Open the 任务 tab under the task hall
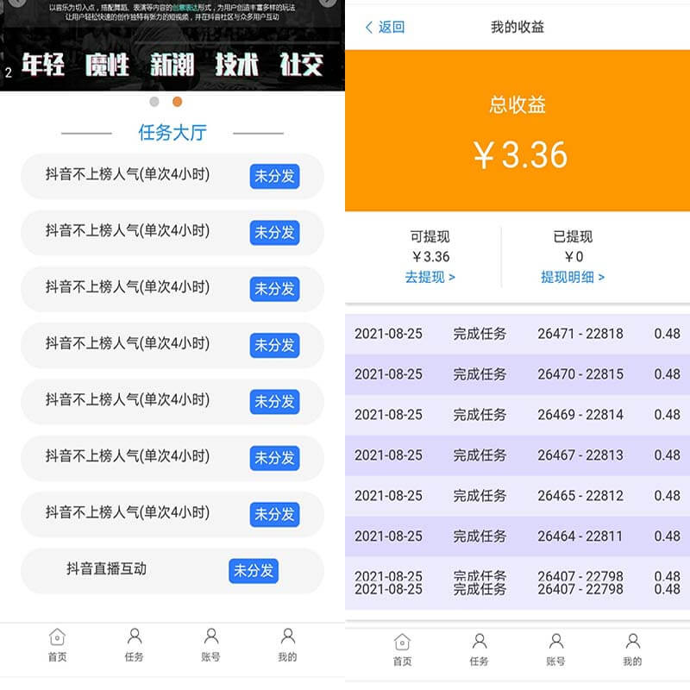 click(x=135, y=644)
